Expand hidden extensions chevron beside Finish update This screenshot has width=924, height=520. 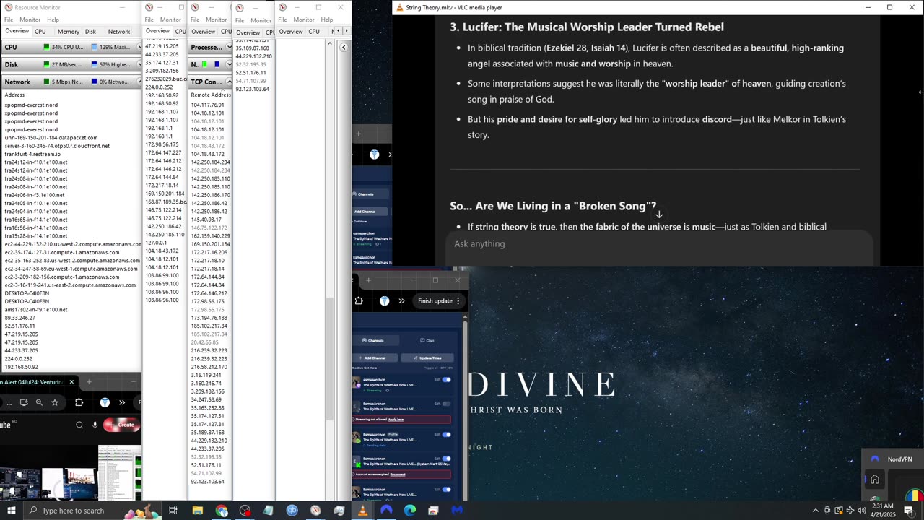point(401,300)
